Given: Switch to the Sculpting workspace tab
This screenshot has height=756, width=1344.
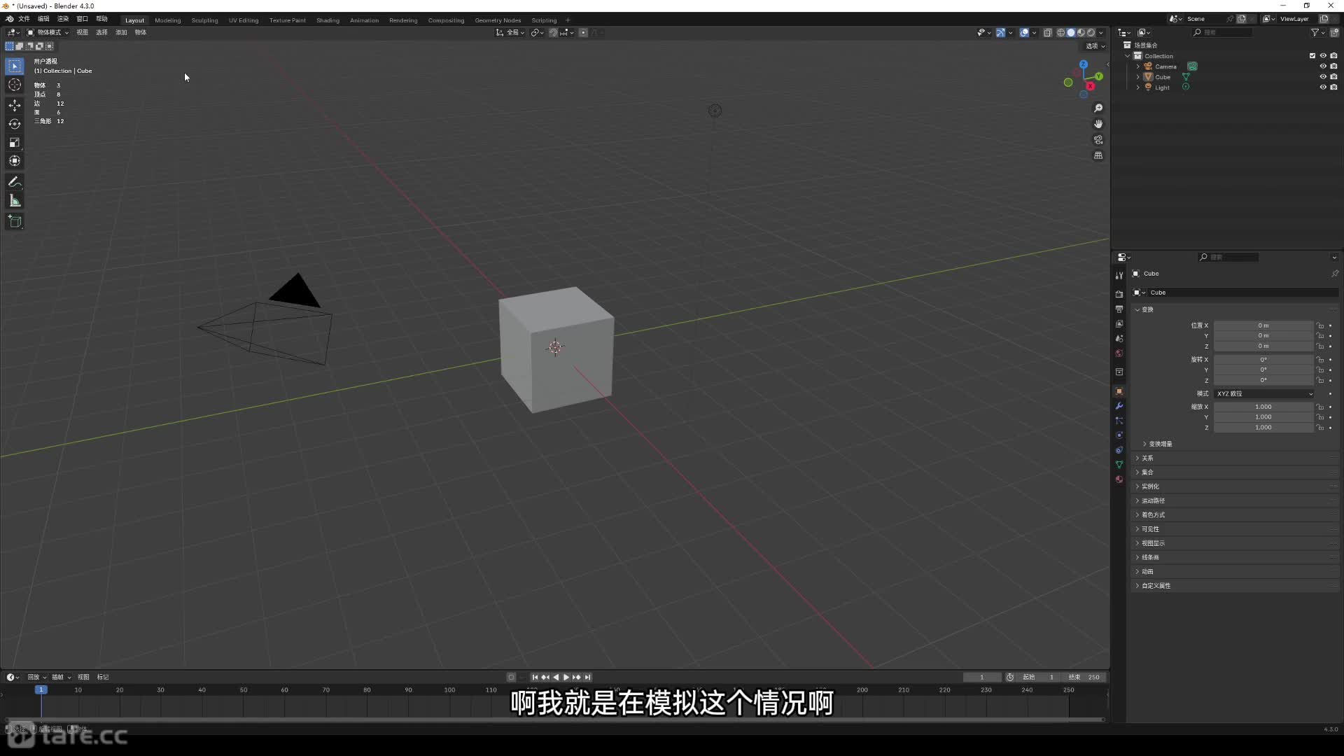Looking at the screenshot, I should pos(205,20).
